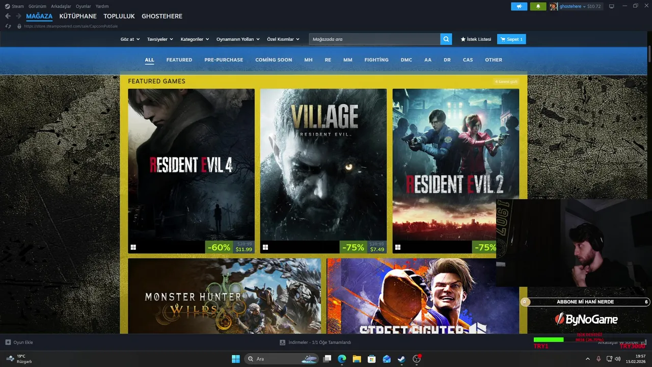
Task: Open the announcements megaphone button
Action: 519,7
